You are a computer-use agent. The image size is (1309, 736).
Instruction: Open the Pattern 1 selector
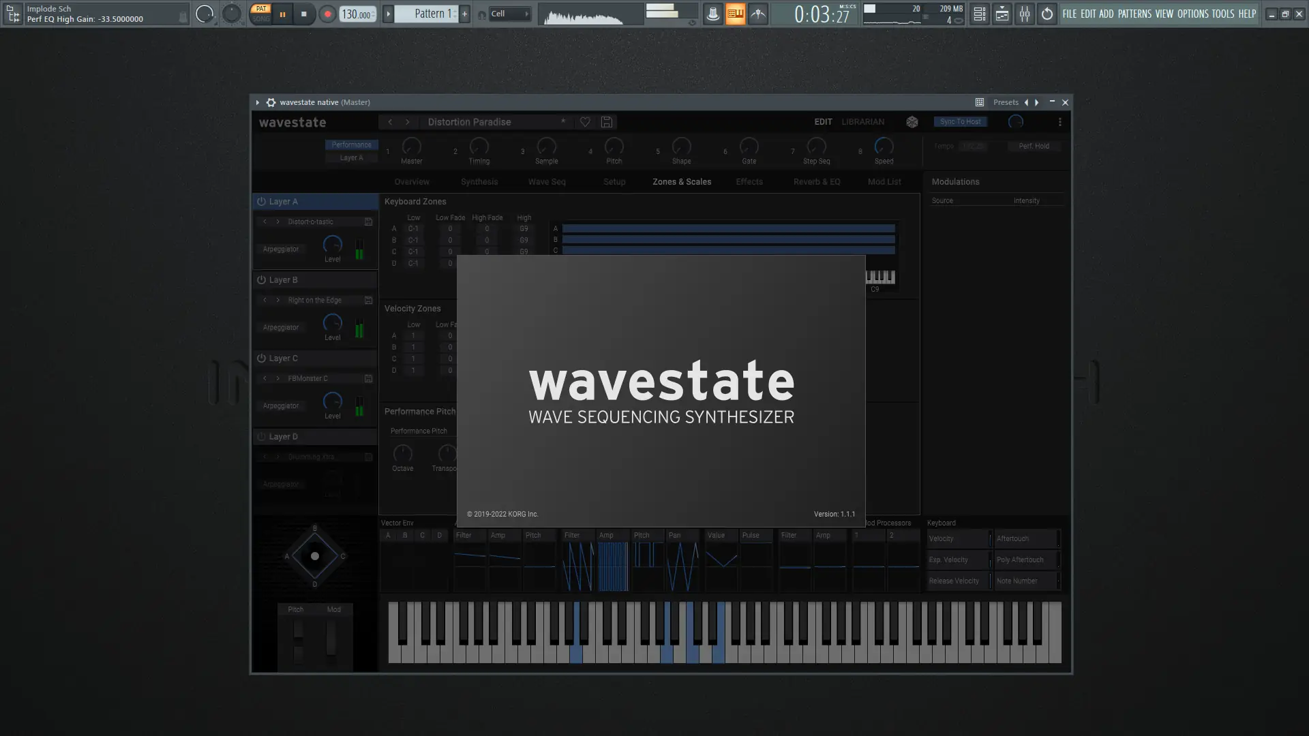(x=429, y=14)
